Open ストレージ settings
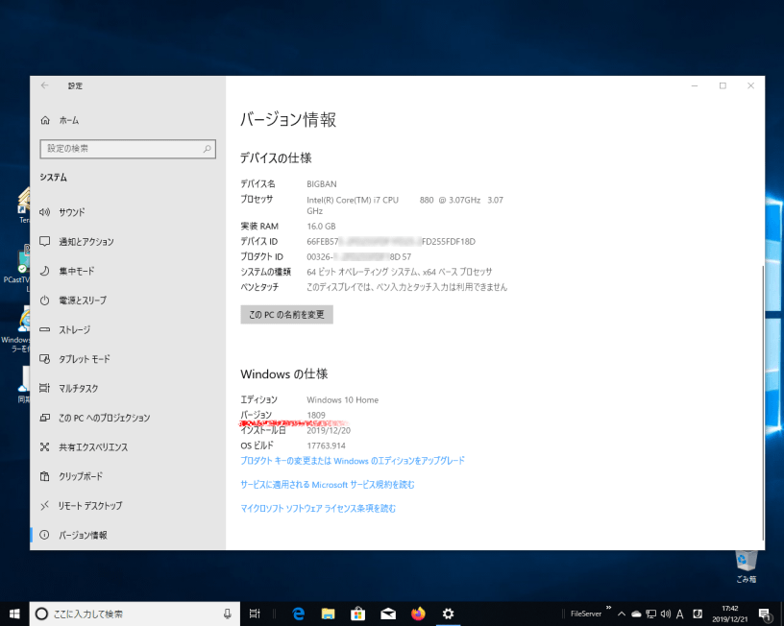The image size is (784, 626). click(x=128, y=329)
